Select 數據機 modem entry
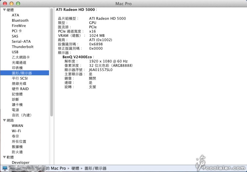 [x=17, y=147]
